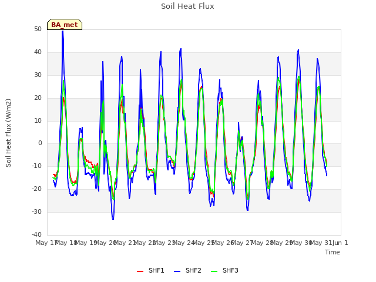The width and height of the screenshot is (376, 282).
Task: Toggle the SHF2 series in the legend
Action: [187, 270]
